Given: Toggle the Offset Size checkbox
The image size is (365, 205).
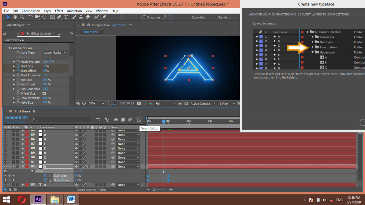Looking at the screenshot, I should pos(44,93).
